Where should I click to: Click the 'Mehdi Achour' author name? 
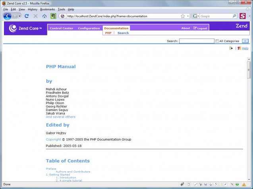click(x=56, y=89)
